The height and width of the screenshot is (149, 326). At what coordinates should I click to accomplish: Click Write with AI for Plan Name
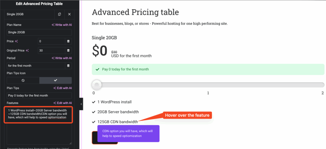[x=62, y=25]
